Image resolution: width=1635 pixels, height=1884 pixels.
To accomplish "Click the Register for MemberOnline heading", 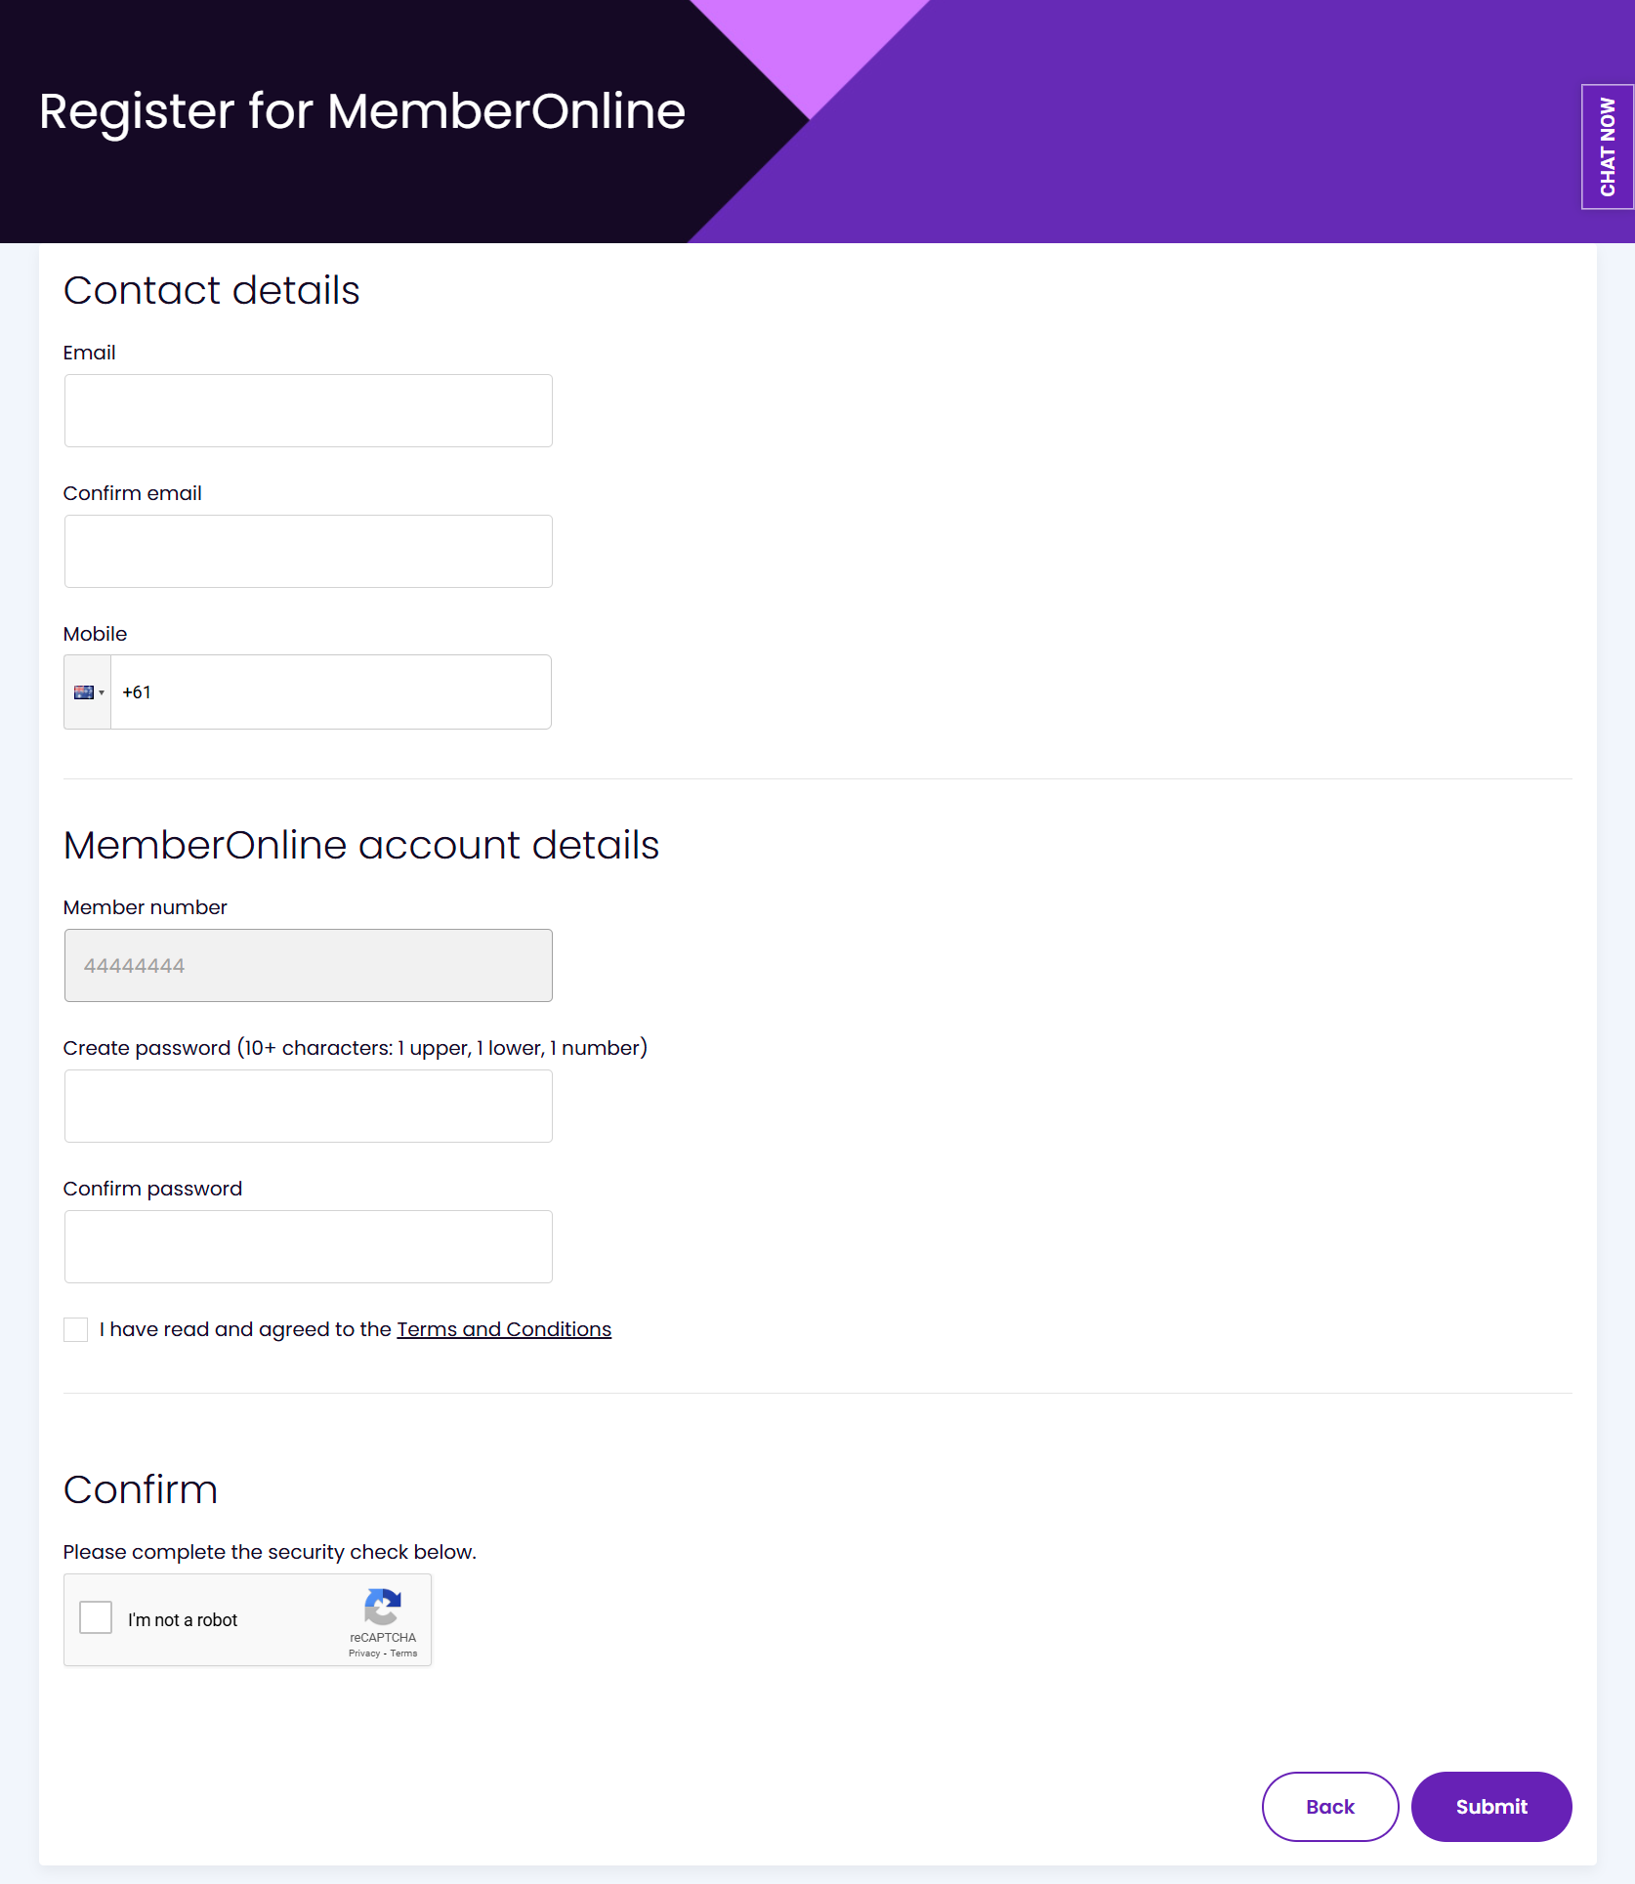I will [x=362, y=110].
